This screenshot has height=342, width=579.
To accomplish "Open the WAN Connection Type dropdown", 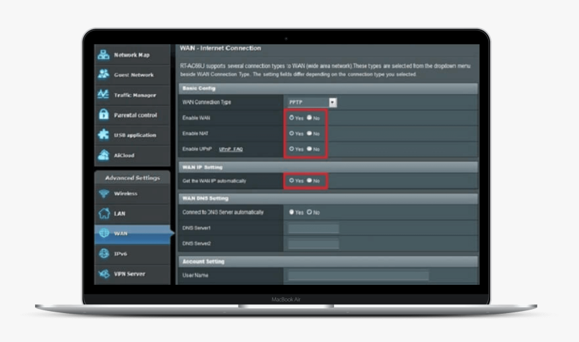I will tap(312, 102).
